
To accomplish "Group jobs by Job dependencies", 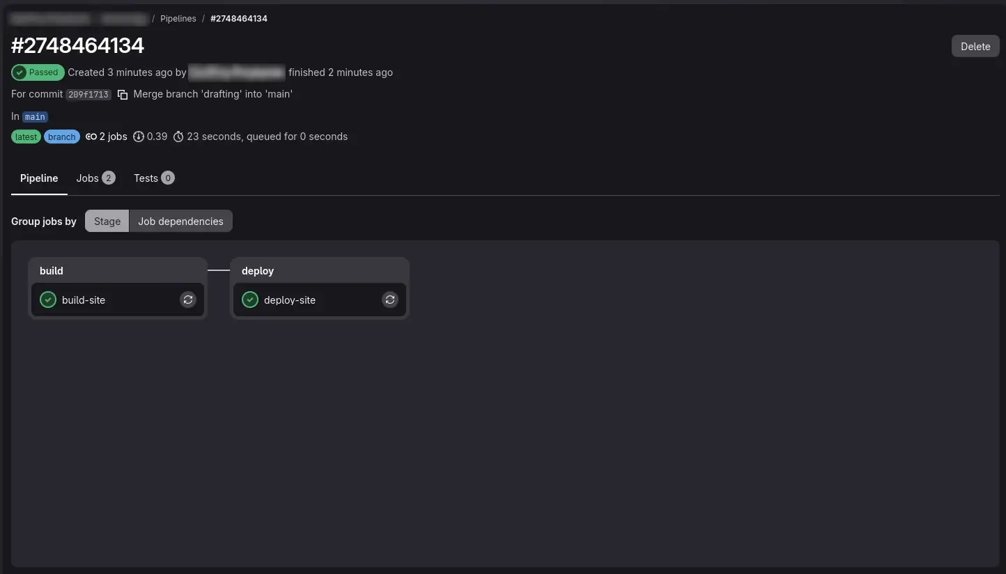I will [181, 222].
